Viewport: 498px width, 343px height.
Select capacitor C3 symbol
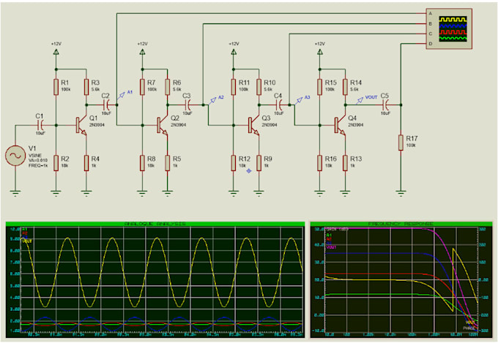tap(187, 105)
